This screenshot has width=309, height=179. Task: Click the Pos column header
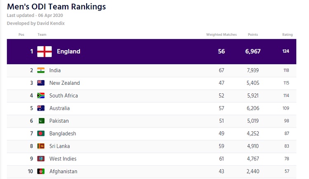pyautogui.click(x=21, y=35)
